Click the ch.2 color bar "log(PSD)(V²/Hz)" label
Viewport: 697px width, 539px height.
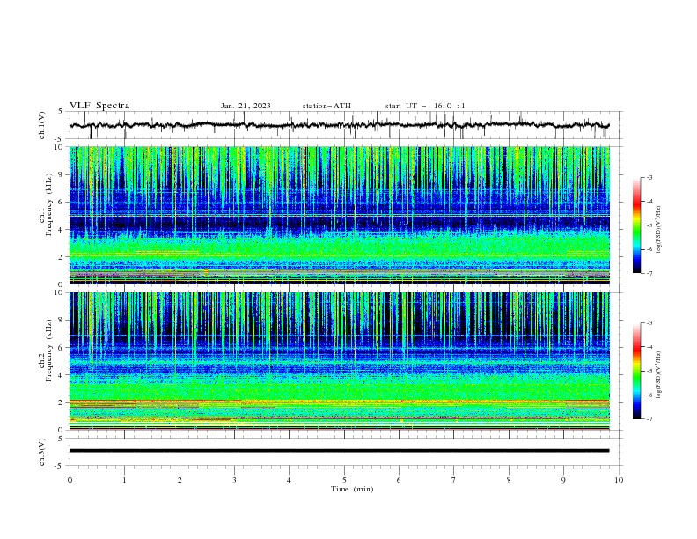pyautogui.click(x=659, y=374)
